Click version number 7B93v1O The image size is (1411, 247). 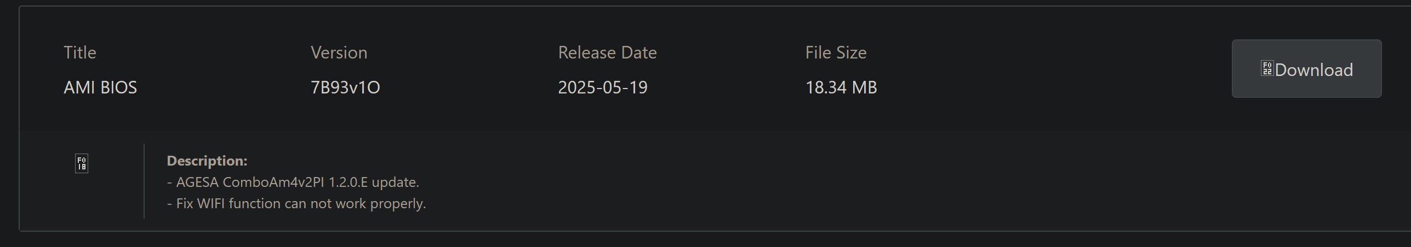pyautogui.click(x=345, y=87)
